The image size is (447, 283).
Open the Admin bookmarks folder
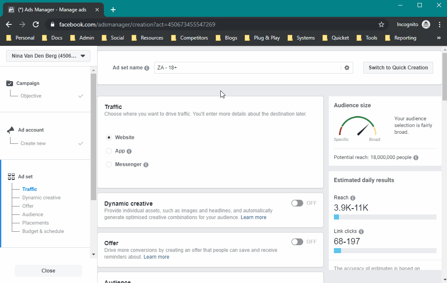[x=82, y=37]
